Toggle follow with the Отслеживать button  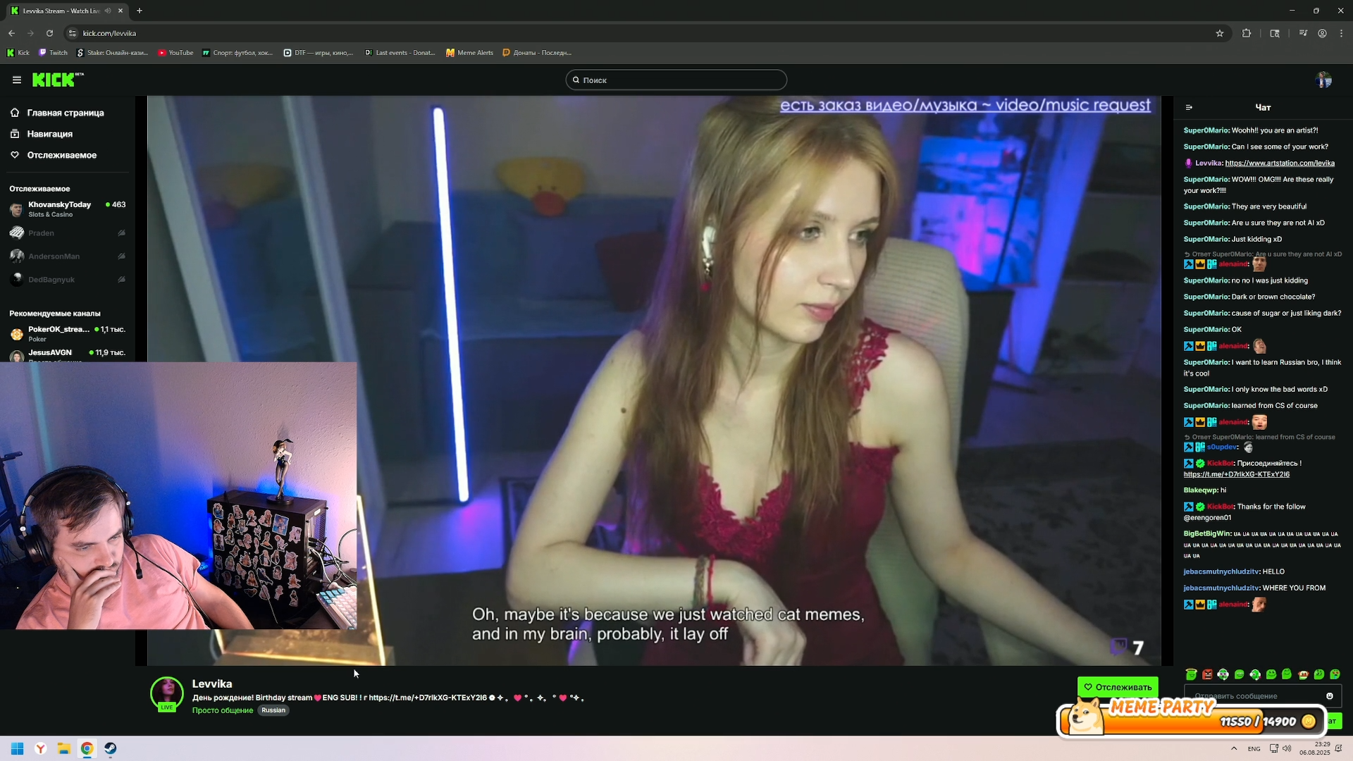(1118, 687)
